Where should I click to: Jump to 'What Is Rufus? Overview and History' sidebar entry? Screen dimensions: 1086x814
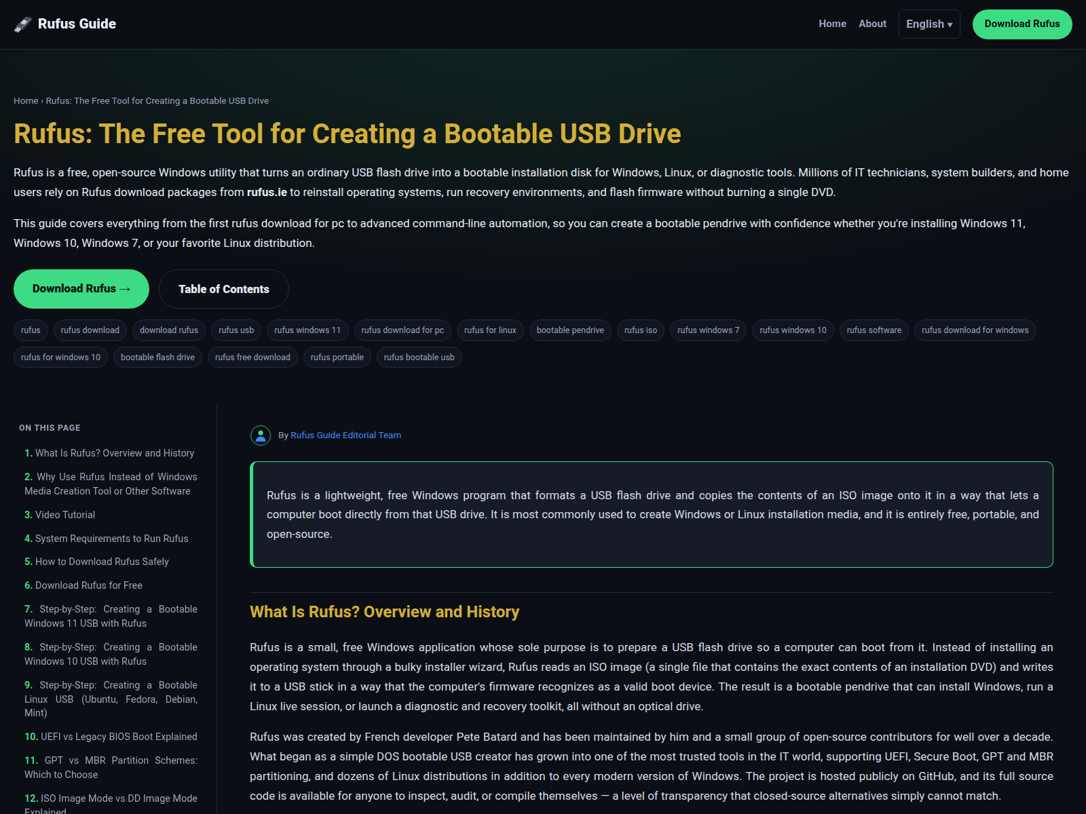click(109, 453)
